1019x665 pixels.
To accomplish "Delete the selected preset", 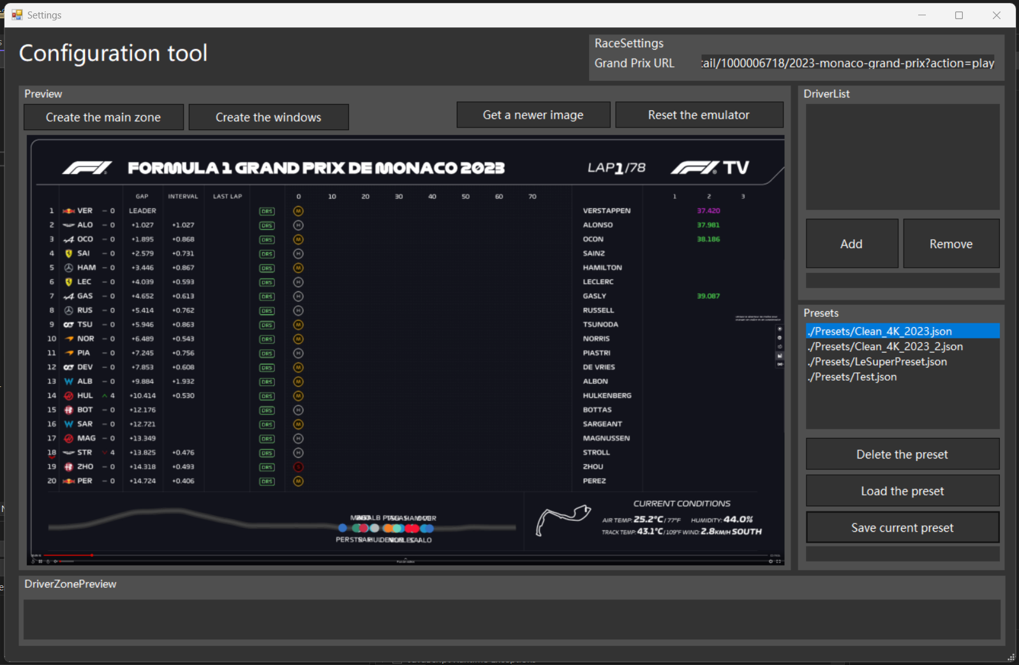I will [902, 454].
